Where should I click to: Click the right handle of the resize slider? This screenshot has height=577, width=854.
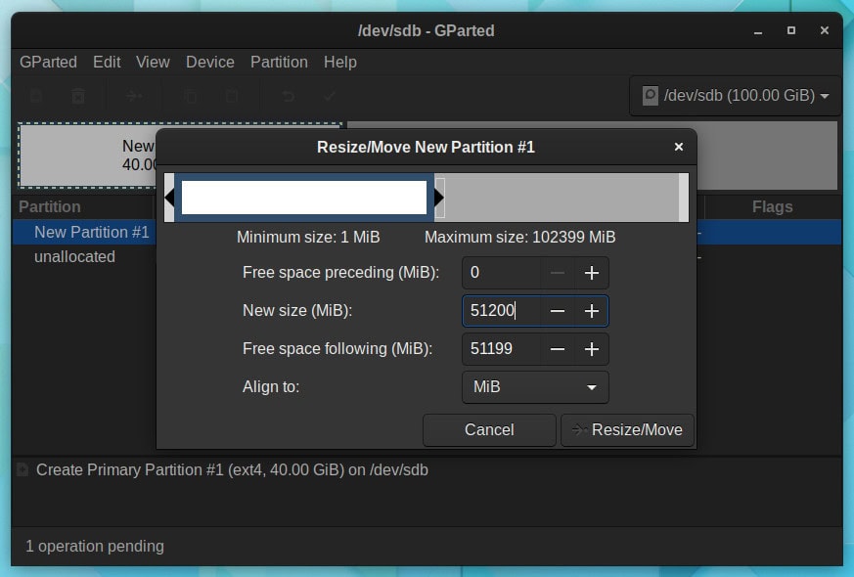tap(438, 197)
